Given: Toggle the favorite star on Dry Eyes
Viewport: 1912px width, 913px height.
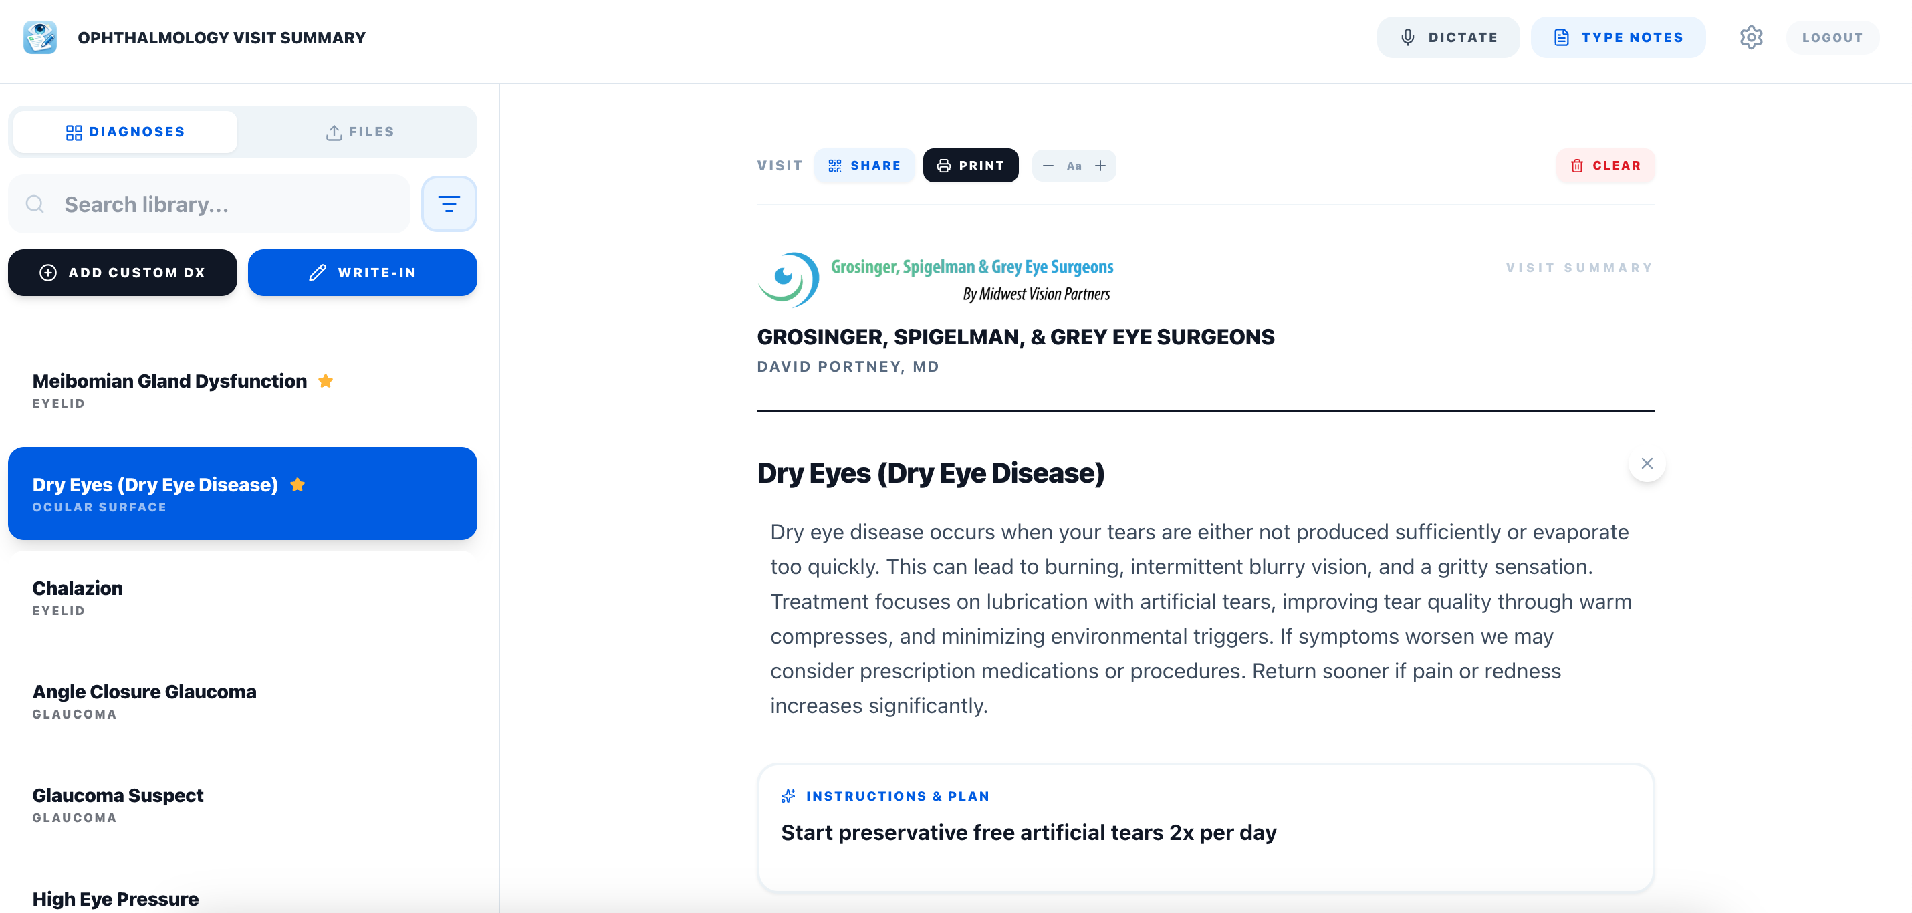Looking at the screenshot, I should (298, 484).
